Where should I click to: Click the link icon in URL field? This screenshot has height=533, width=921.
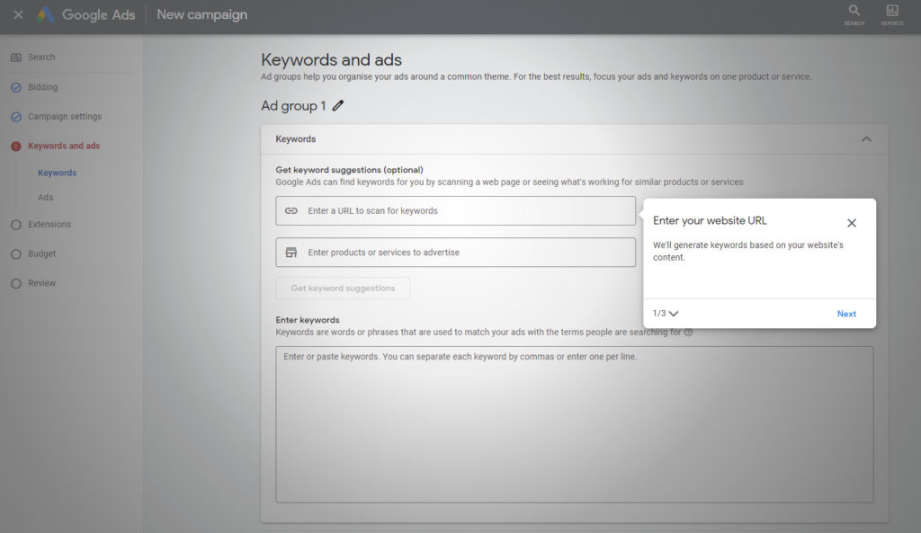(291, 210)
